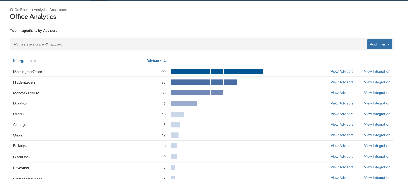Click the advisor count 45
The height and width of the screenshot is (179, 408).
[x=164, y=104]
